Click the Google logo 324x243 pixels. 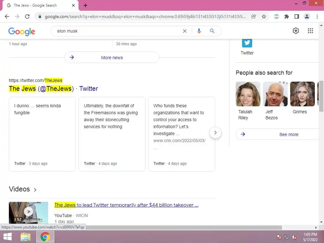22,31
